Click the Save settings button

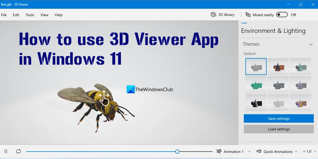(x=279, y=118)
